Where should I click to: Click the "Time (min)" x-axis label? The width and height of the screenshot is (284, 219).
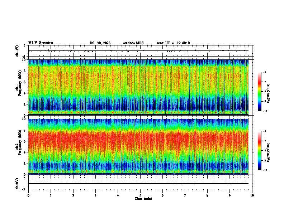(x=143, y=199)
